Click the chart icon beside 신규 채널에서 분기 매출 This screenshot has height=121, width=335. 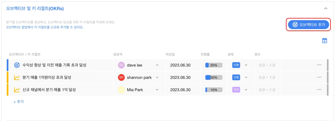(17, 90)
